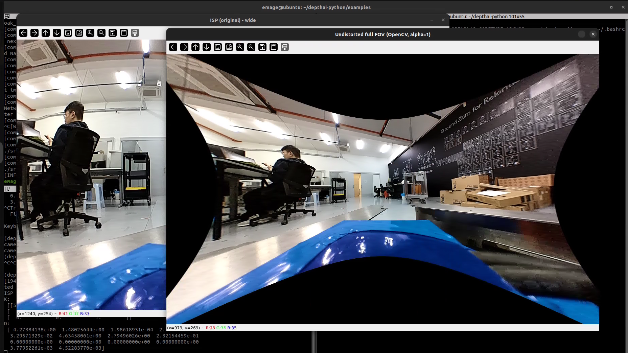Pan down in the Undistorted full FOV window
Screen dimensions: 628x353
pos(207,47)
